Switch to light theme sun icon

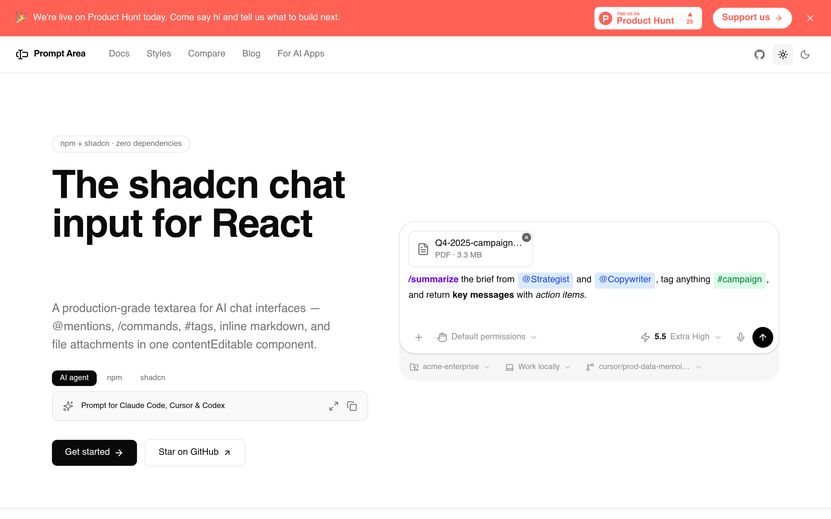click(783, 54)
